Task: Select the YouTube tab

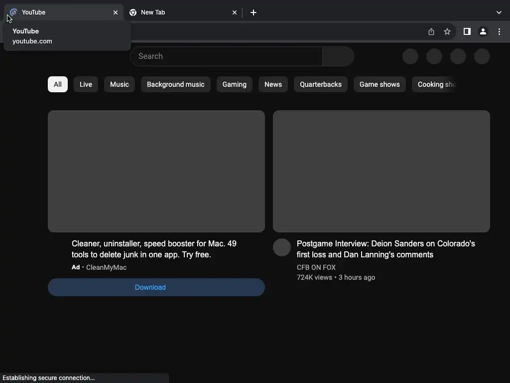Action: point(64,12)
